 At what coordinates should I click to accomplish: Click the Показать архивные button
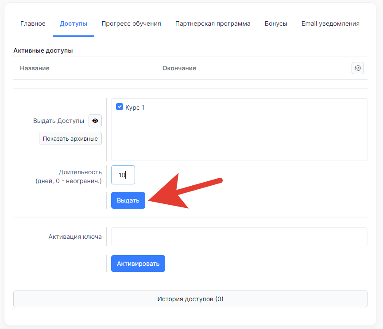pos(70,138)
